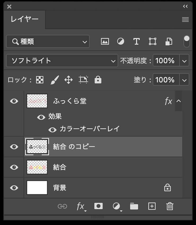Image resolution: width=196 pixels, height=225 pixels.
Task: Click the 結合 のコピー layer thumbnail
Action: pyautogui.click(x=37, y=147)
